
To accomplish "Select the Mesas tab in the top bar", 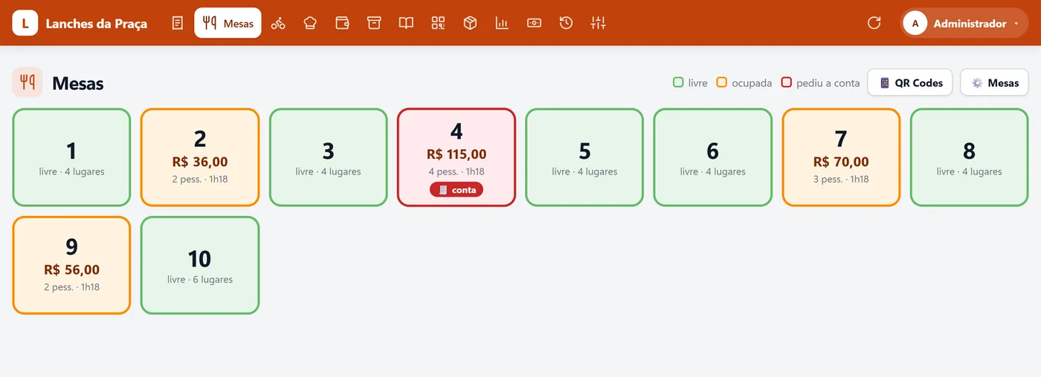I will click(228, 23).
